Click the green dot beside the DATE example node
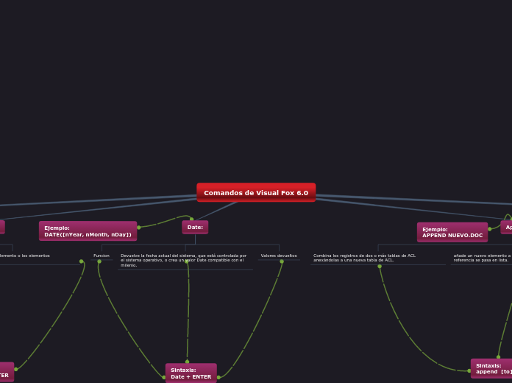This screenshot has width=512, height=383. (139, 228)
